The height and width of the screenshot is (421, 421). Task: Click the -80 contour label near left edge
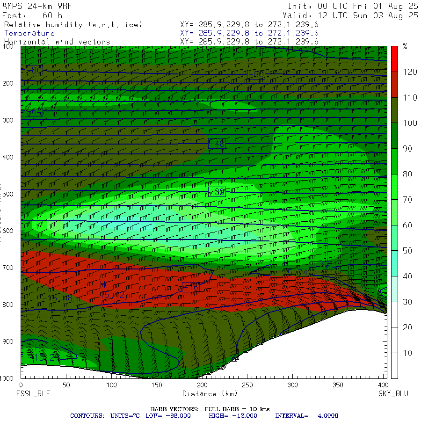pyautogui.click(x=34, y=70)
